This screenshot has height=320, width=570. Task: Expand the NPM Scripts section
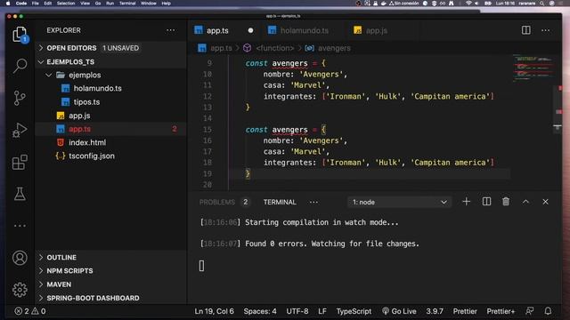click(110, 270)
